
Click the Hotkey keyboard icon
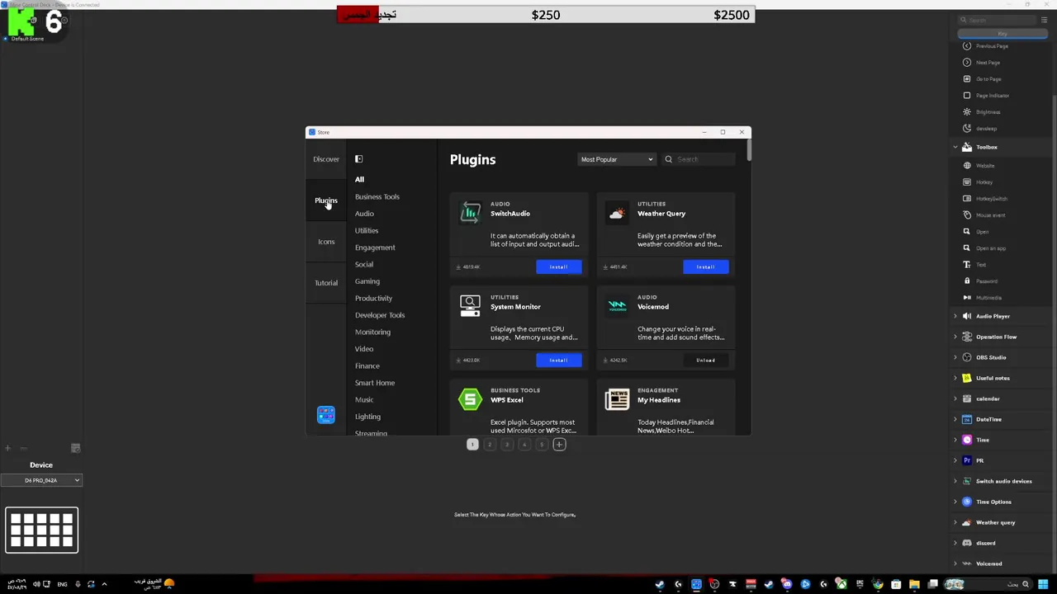point(967,182)
